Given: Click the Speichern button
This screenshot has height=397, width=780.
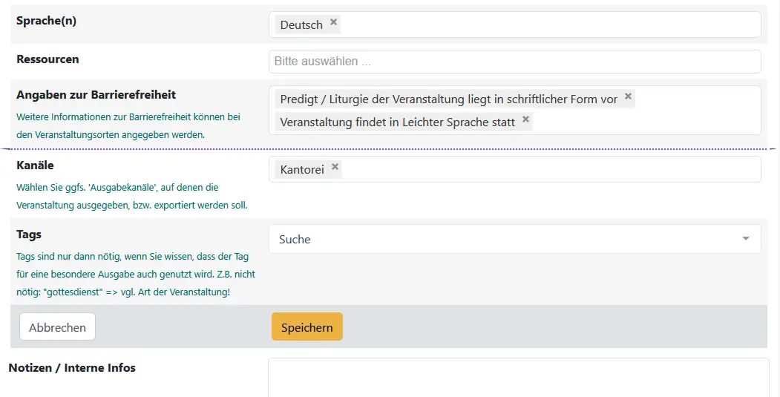Looking at the screenshot, I should click(307, 327).
